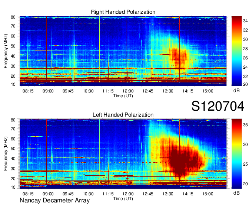Screen dimensions: 252x205
Task: Click the 'dB' label under the top color bar
Action: click(236, 91)
